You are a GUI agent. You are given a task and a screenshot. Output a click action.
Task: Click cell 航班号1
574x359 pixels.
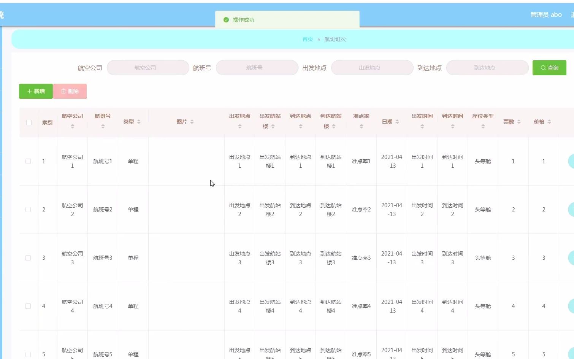(x=103, y=161)
